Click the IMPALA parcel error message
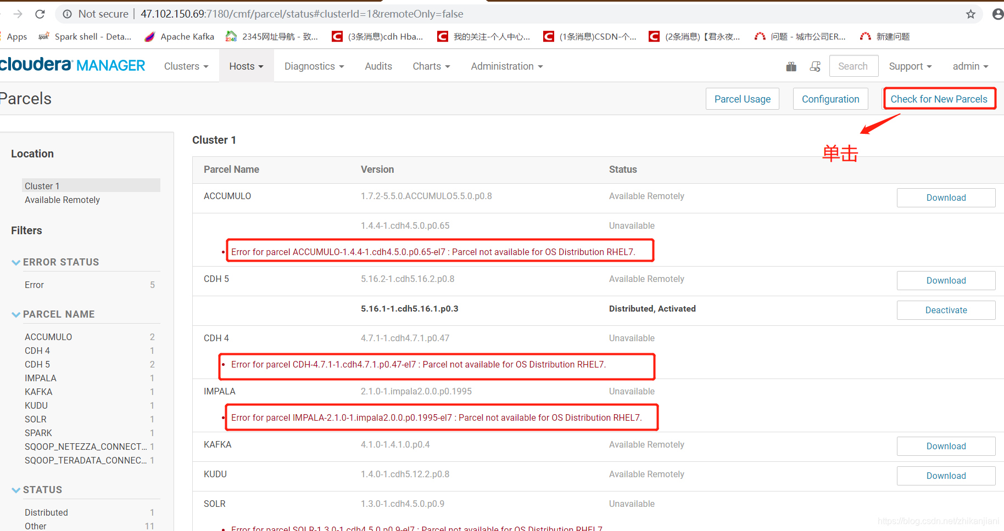Screen dimensions: 1004x531 [436, 417]
